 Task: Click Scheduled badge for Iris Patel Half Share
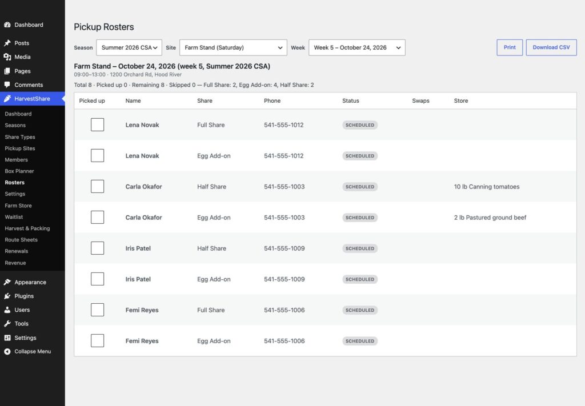(360, 248)
